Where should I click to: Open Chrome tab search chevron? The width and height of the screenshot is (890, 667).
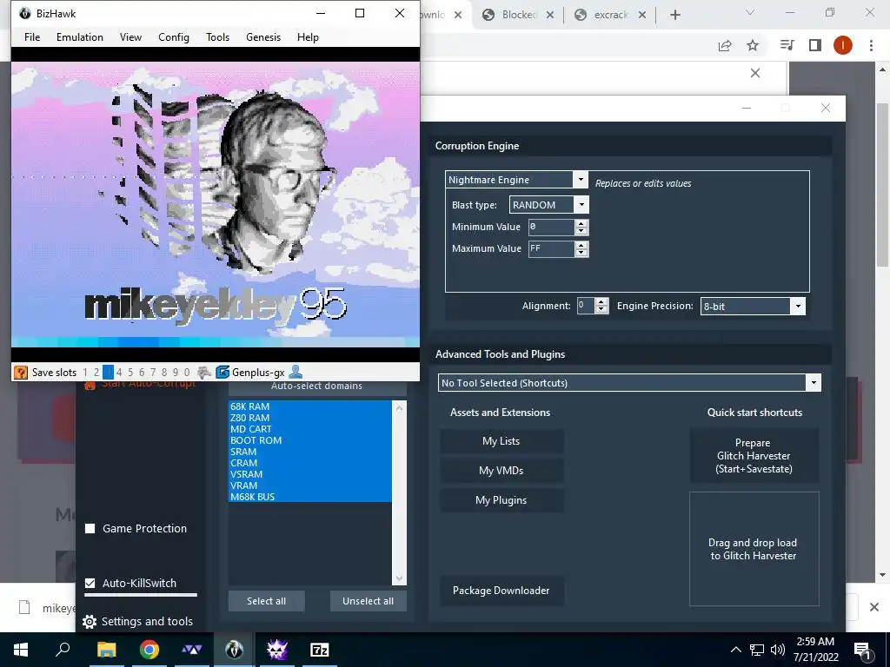750,12
